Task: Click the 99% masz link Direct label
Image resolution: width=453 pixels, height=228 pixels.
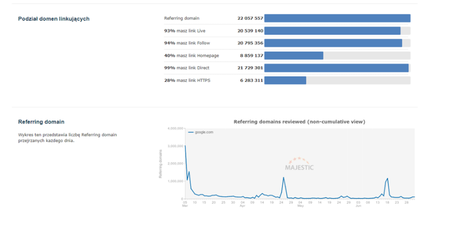Action: click(186, 68)
